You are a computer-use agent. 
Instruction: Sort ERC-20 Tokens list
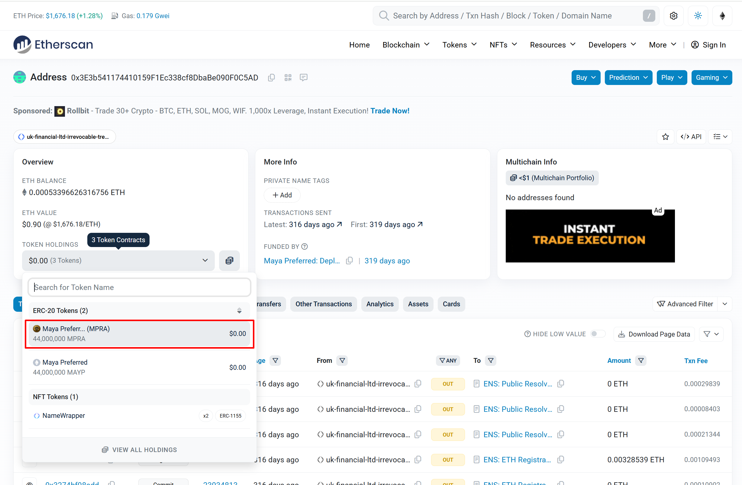[x=239, y=311]
